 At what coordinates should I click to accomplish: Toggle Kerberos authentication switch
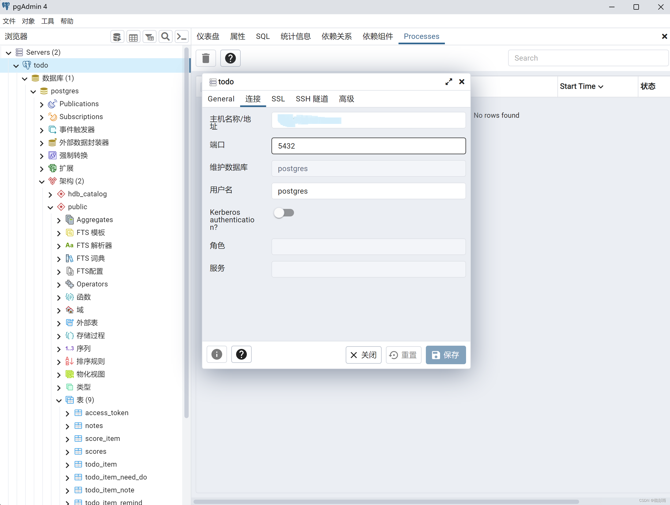284,213
